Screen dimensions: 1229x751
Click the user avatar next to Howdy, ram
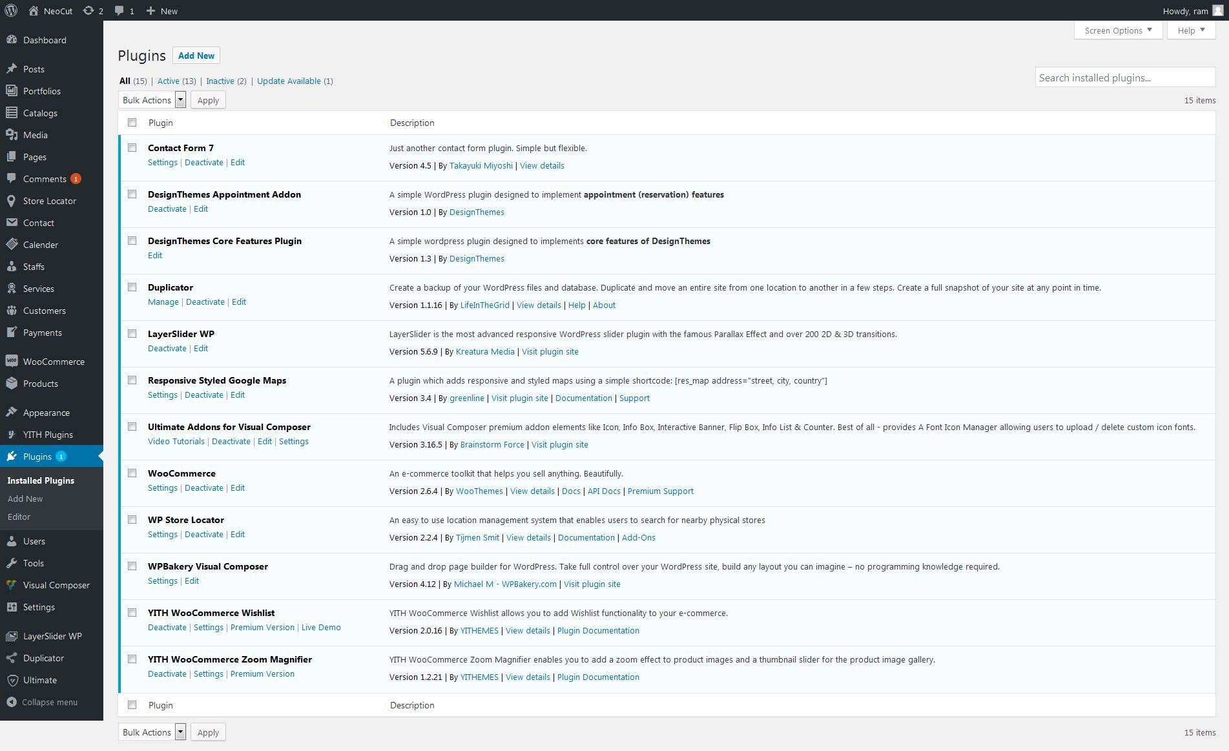pos(1217,10)
